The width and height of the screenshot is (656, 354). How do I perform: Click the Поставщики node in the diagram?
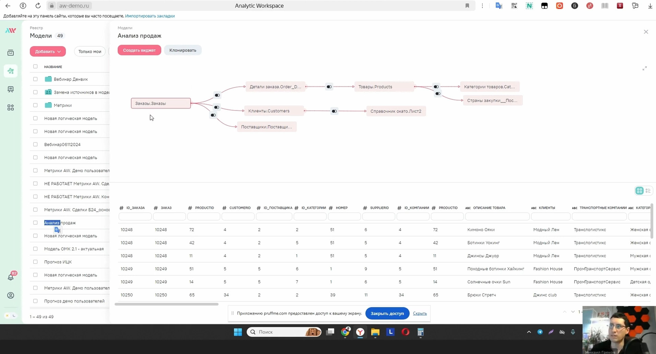click(267, 127)
